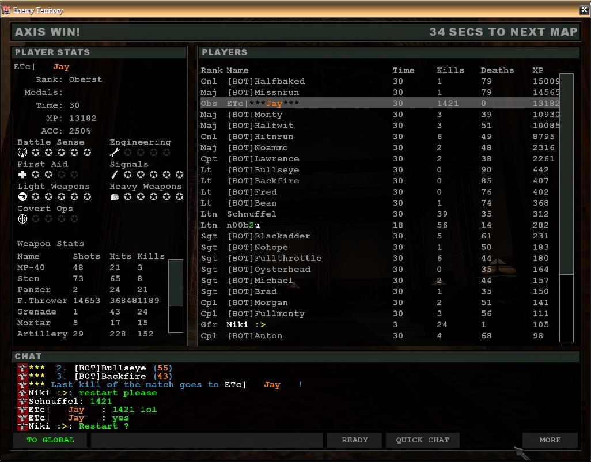This screenshot has width=591, height=462.
Task: Click the players list scrollbar
Action: point(566,207)
